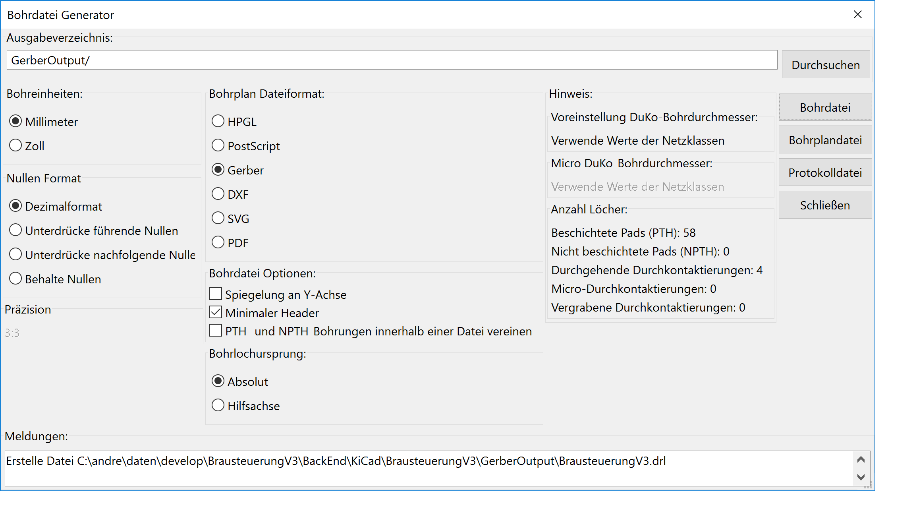This screenshot has height=515, width=915.
Task: Click Micro-Durchkontaktierungen: 0 text
Action: 634,289
